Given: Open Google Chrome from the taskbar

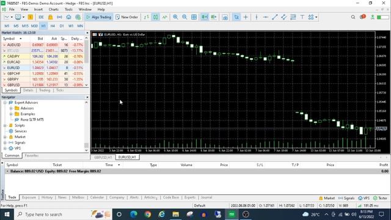Looking at the screenshot, I should click(x=148, y=215).
